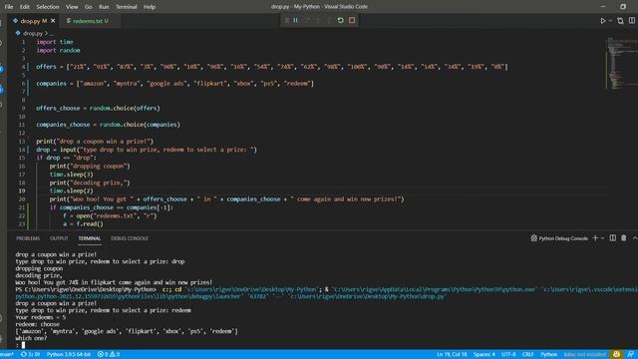Open the run options dropdown arrow
This screenshot has width=638, height=359.
[x=610, y=21]
